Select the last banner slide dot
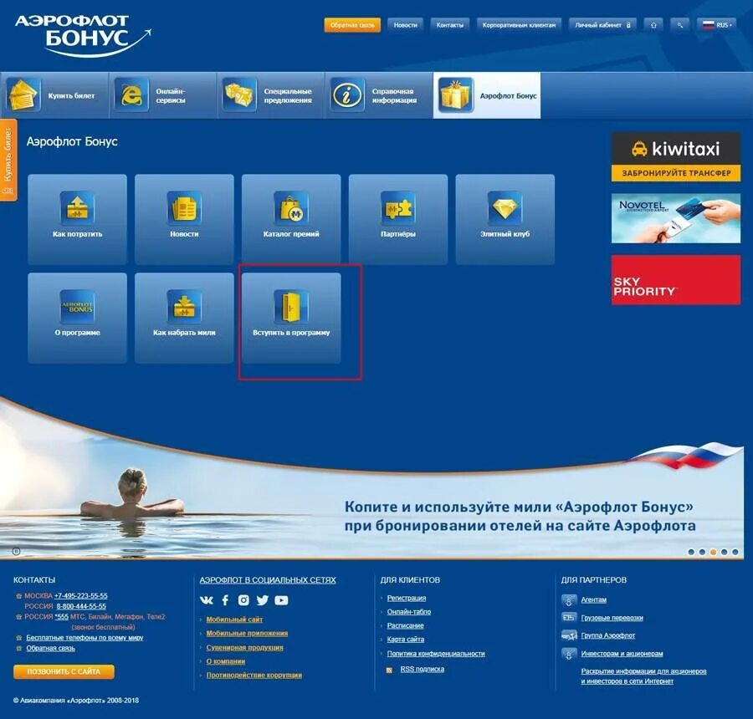This screenshot has height=719, width=753. point(735,552)
